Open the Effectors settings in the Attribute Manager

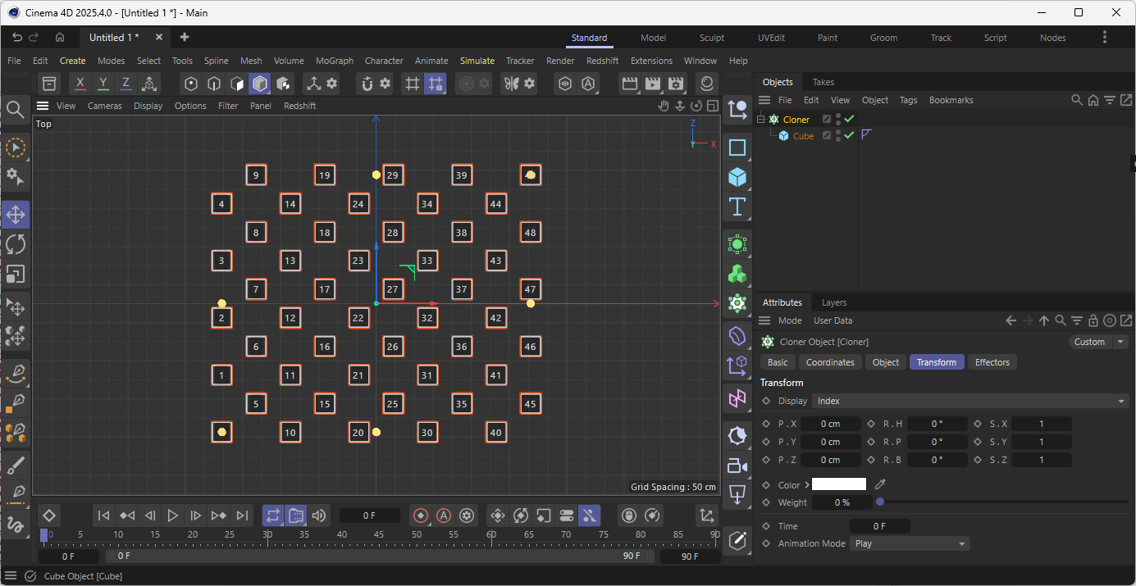[992, 361]
